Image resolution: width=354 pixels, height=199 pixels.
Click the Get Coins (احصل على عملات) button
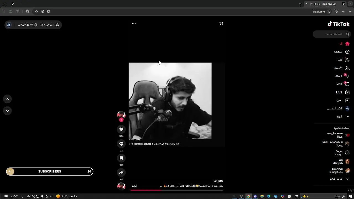[50, 25]
